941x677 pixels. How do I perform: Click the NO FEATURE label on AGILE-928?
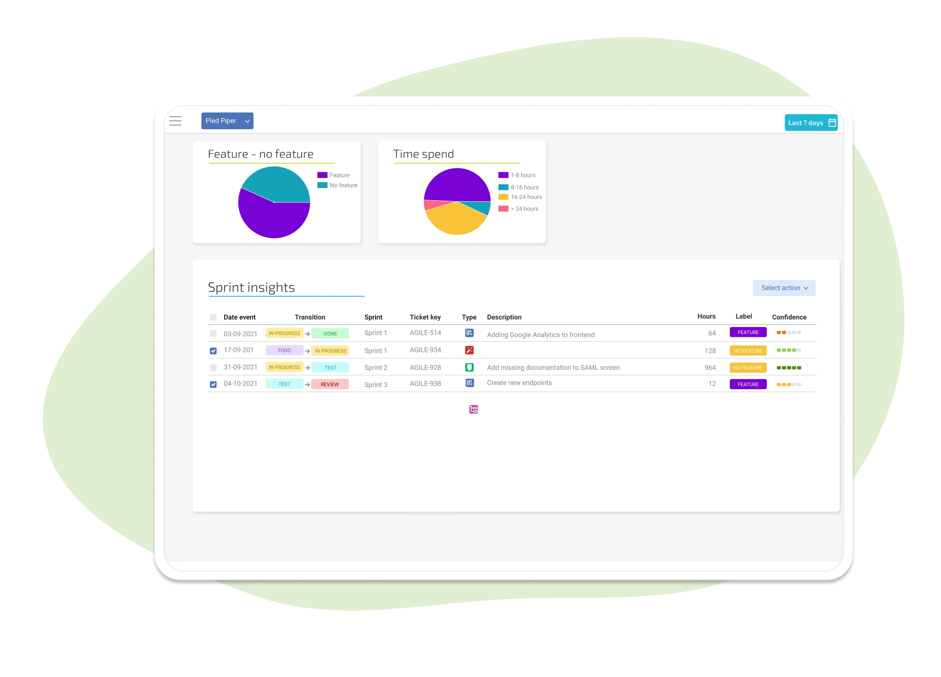click(749, 367)
